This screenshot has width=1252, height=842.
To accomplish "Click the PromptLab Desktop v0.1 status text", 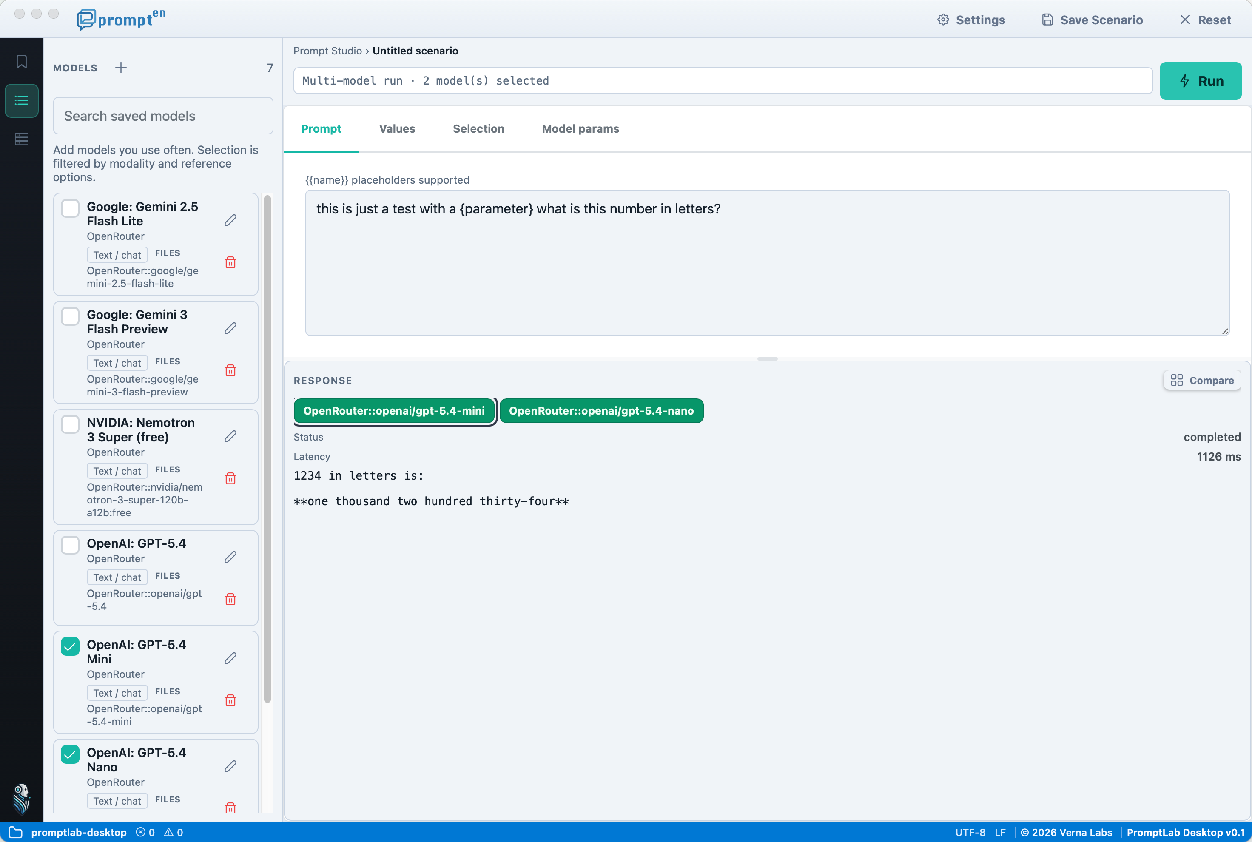I will 1185,832.
